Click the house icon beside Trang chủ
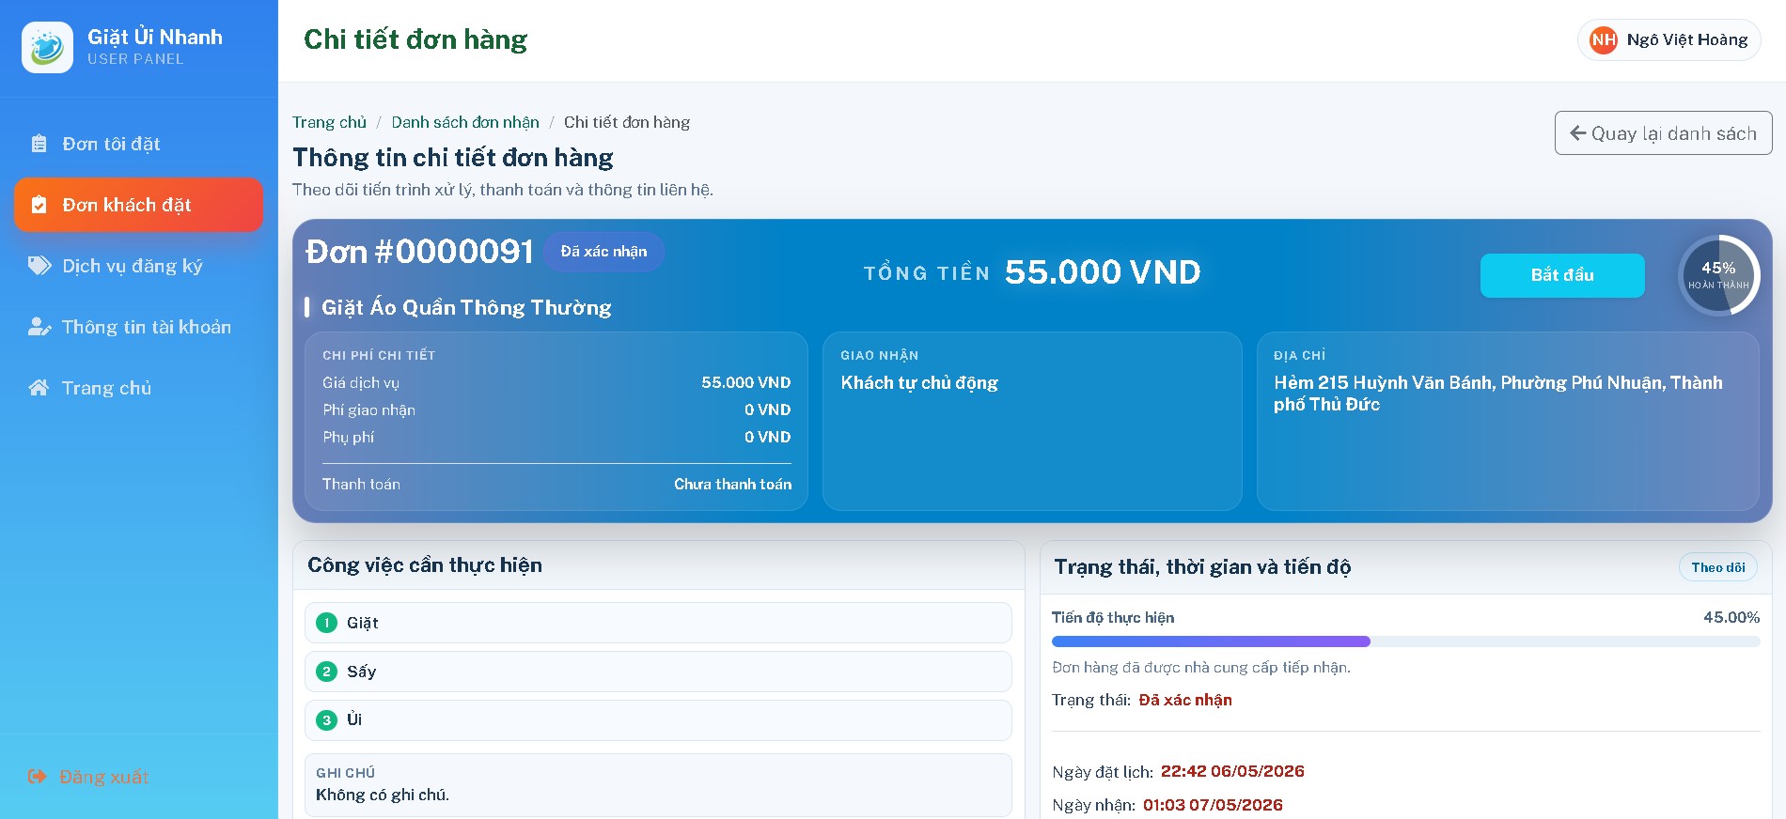The image size is (1786, 819). pyautogui.click(x=39, y=388)
